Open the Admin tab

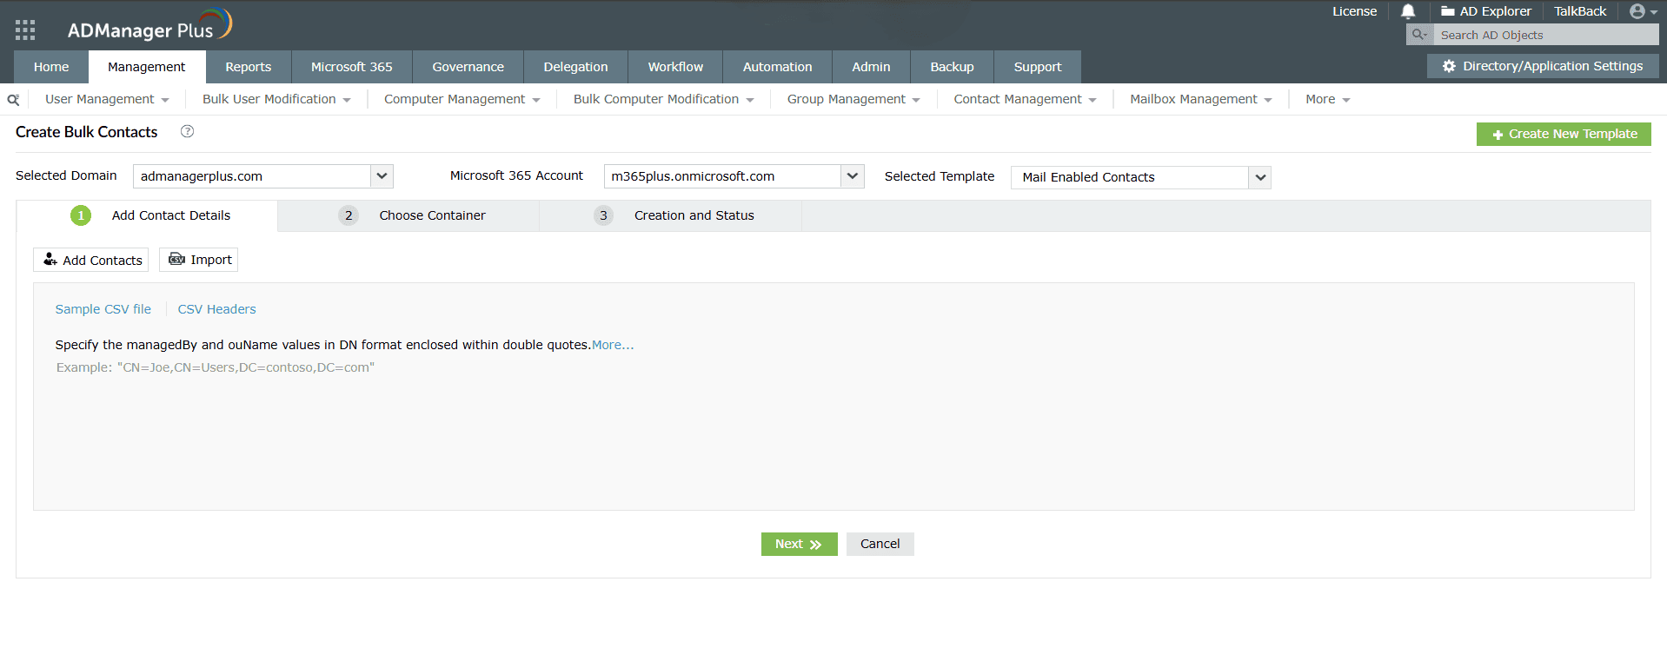tap(871, 67)
